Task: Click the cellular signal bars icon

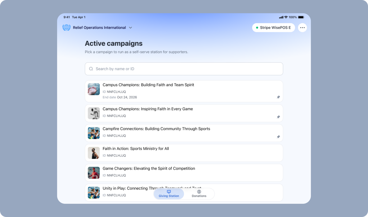Action: coord(281,17)
